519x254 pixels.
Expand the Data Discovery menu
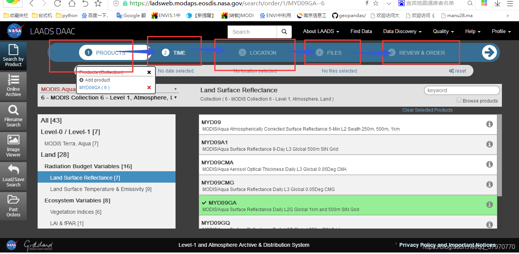coord(402,32)
